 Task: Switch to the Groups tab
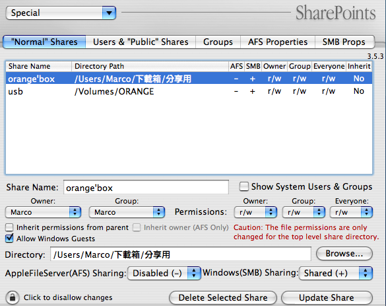(218, 42)
